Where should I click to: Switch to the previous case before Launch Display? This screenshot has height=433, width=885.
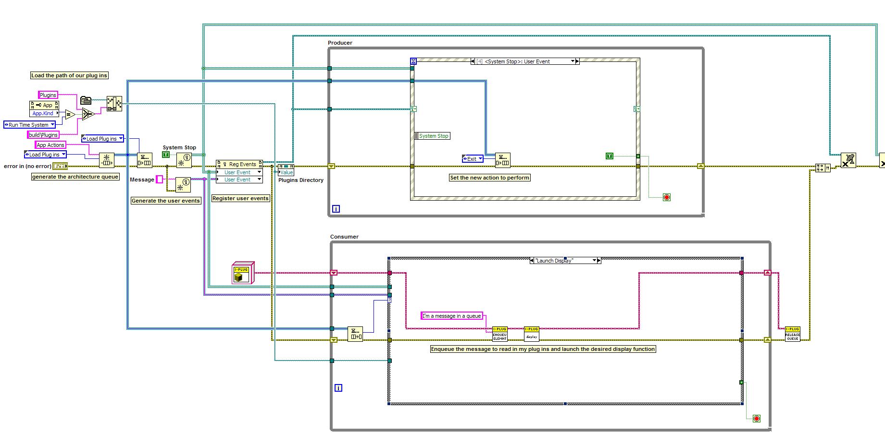532,261
